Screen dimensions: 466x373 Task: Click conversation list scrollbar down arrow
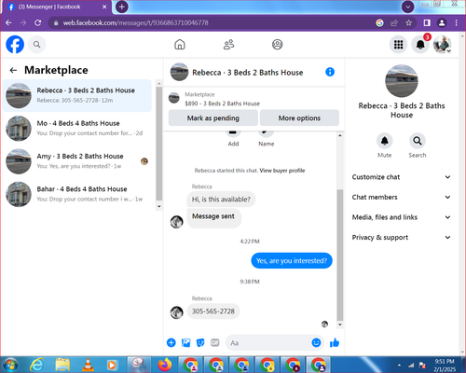point(159,206)
